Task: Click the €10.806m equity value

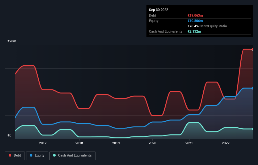Action: (195, 21)
